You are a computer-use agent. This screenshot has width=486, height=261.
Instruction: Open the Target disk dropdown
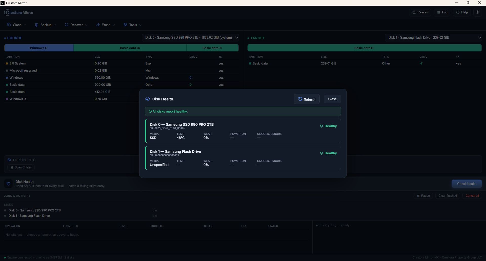click(433, 38)
